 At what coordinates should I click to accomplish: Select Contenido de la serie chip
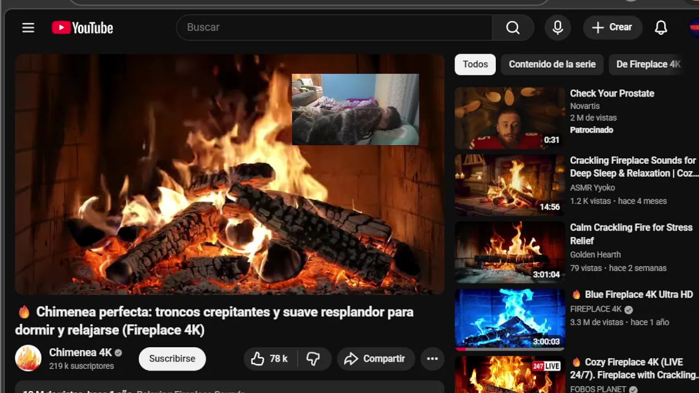pos(552,64)
